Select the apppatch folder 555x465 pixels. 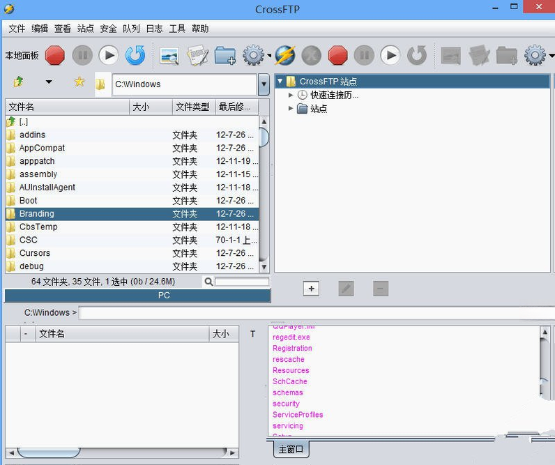click(x=132, y=161)
